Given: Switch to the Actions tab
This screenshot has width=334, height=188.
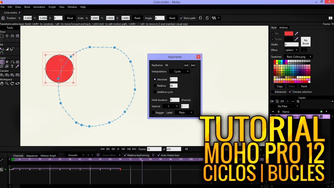Looking at the screenshot, I should (283, 27).
